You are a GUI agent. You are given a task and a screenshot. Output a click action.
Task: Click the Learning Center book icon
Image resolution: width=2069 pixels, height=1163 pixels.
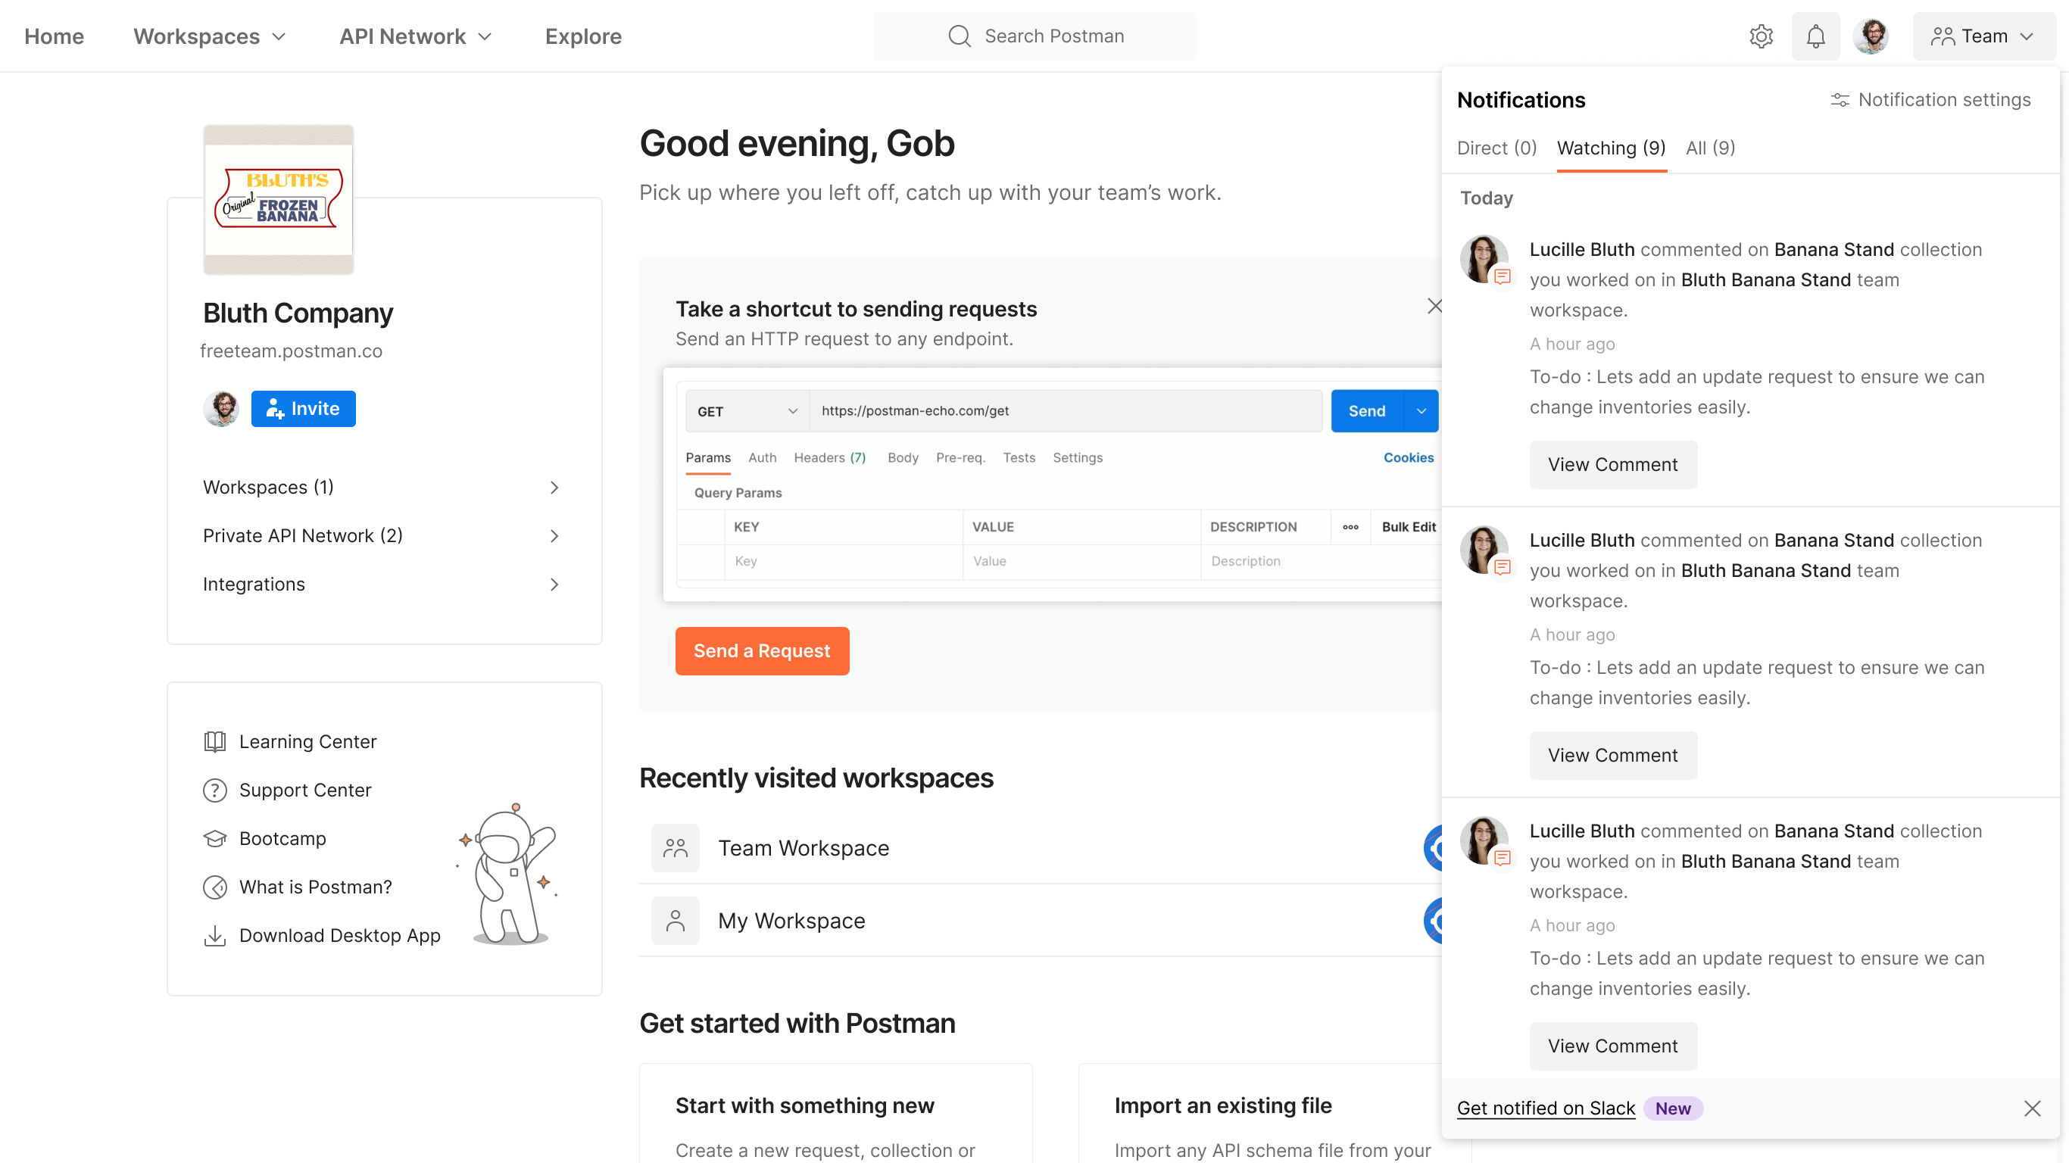[214, 741]
